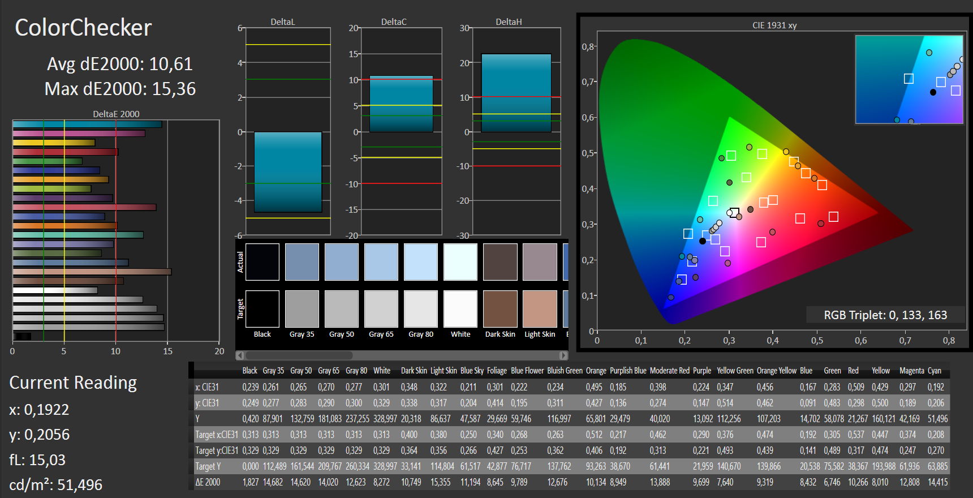Pick the Actual swatch for Light Skin
The height and width of the screenshot is (498, 973).
click(540, 262)
